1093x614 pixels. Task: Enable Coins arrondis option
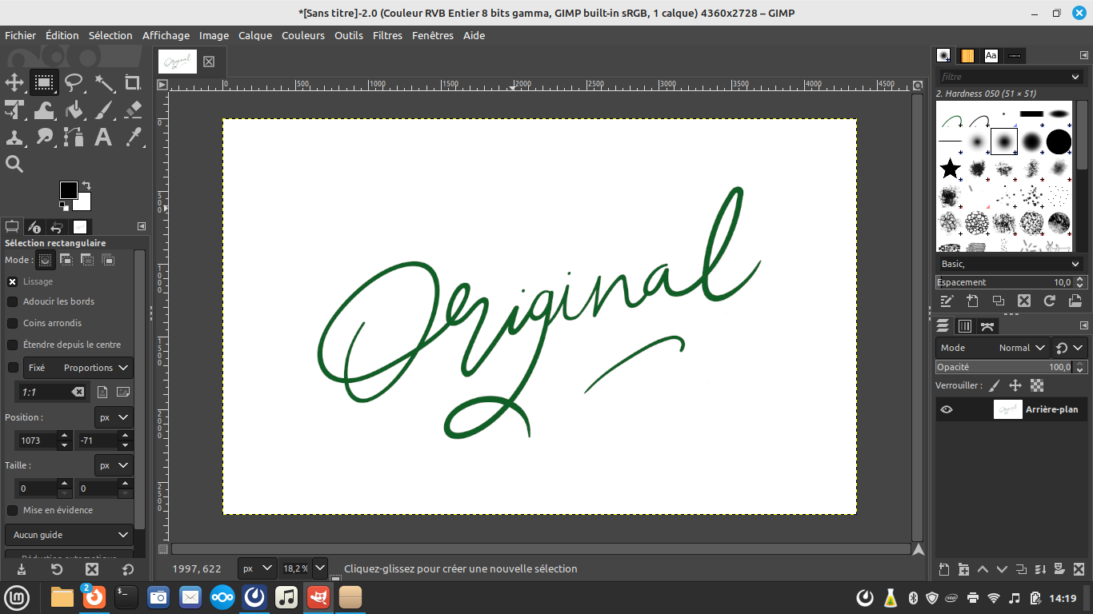click(x=13, y=323)
